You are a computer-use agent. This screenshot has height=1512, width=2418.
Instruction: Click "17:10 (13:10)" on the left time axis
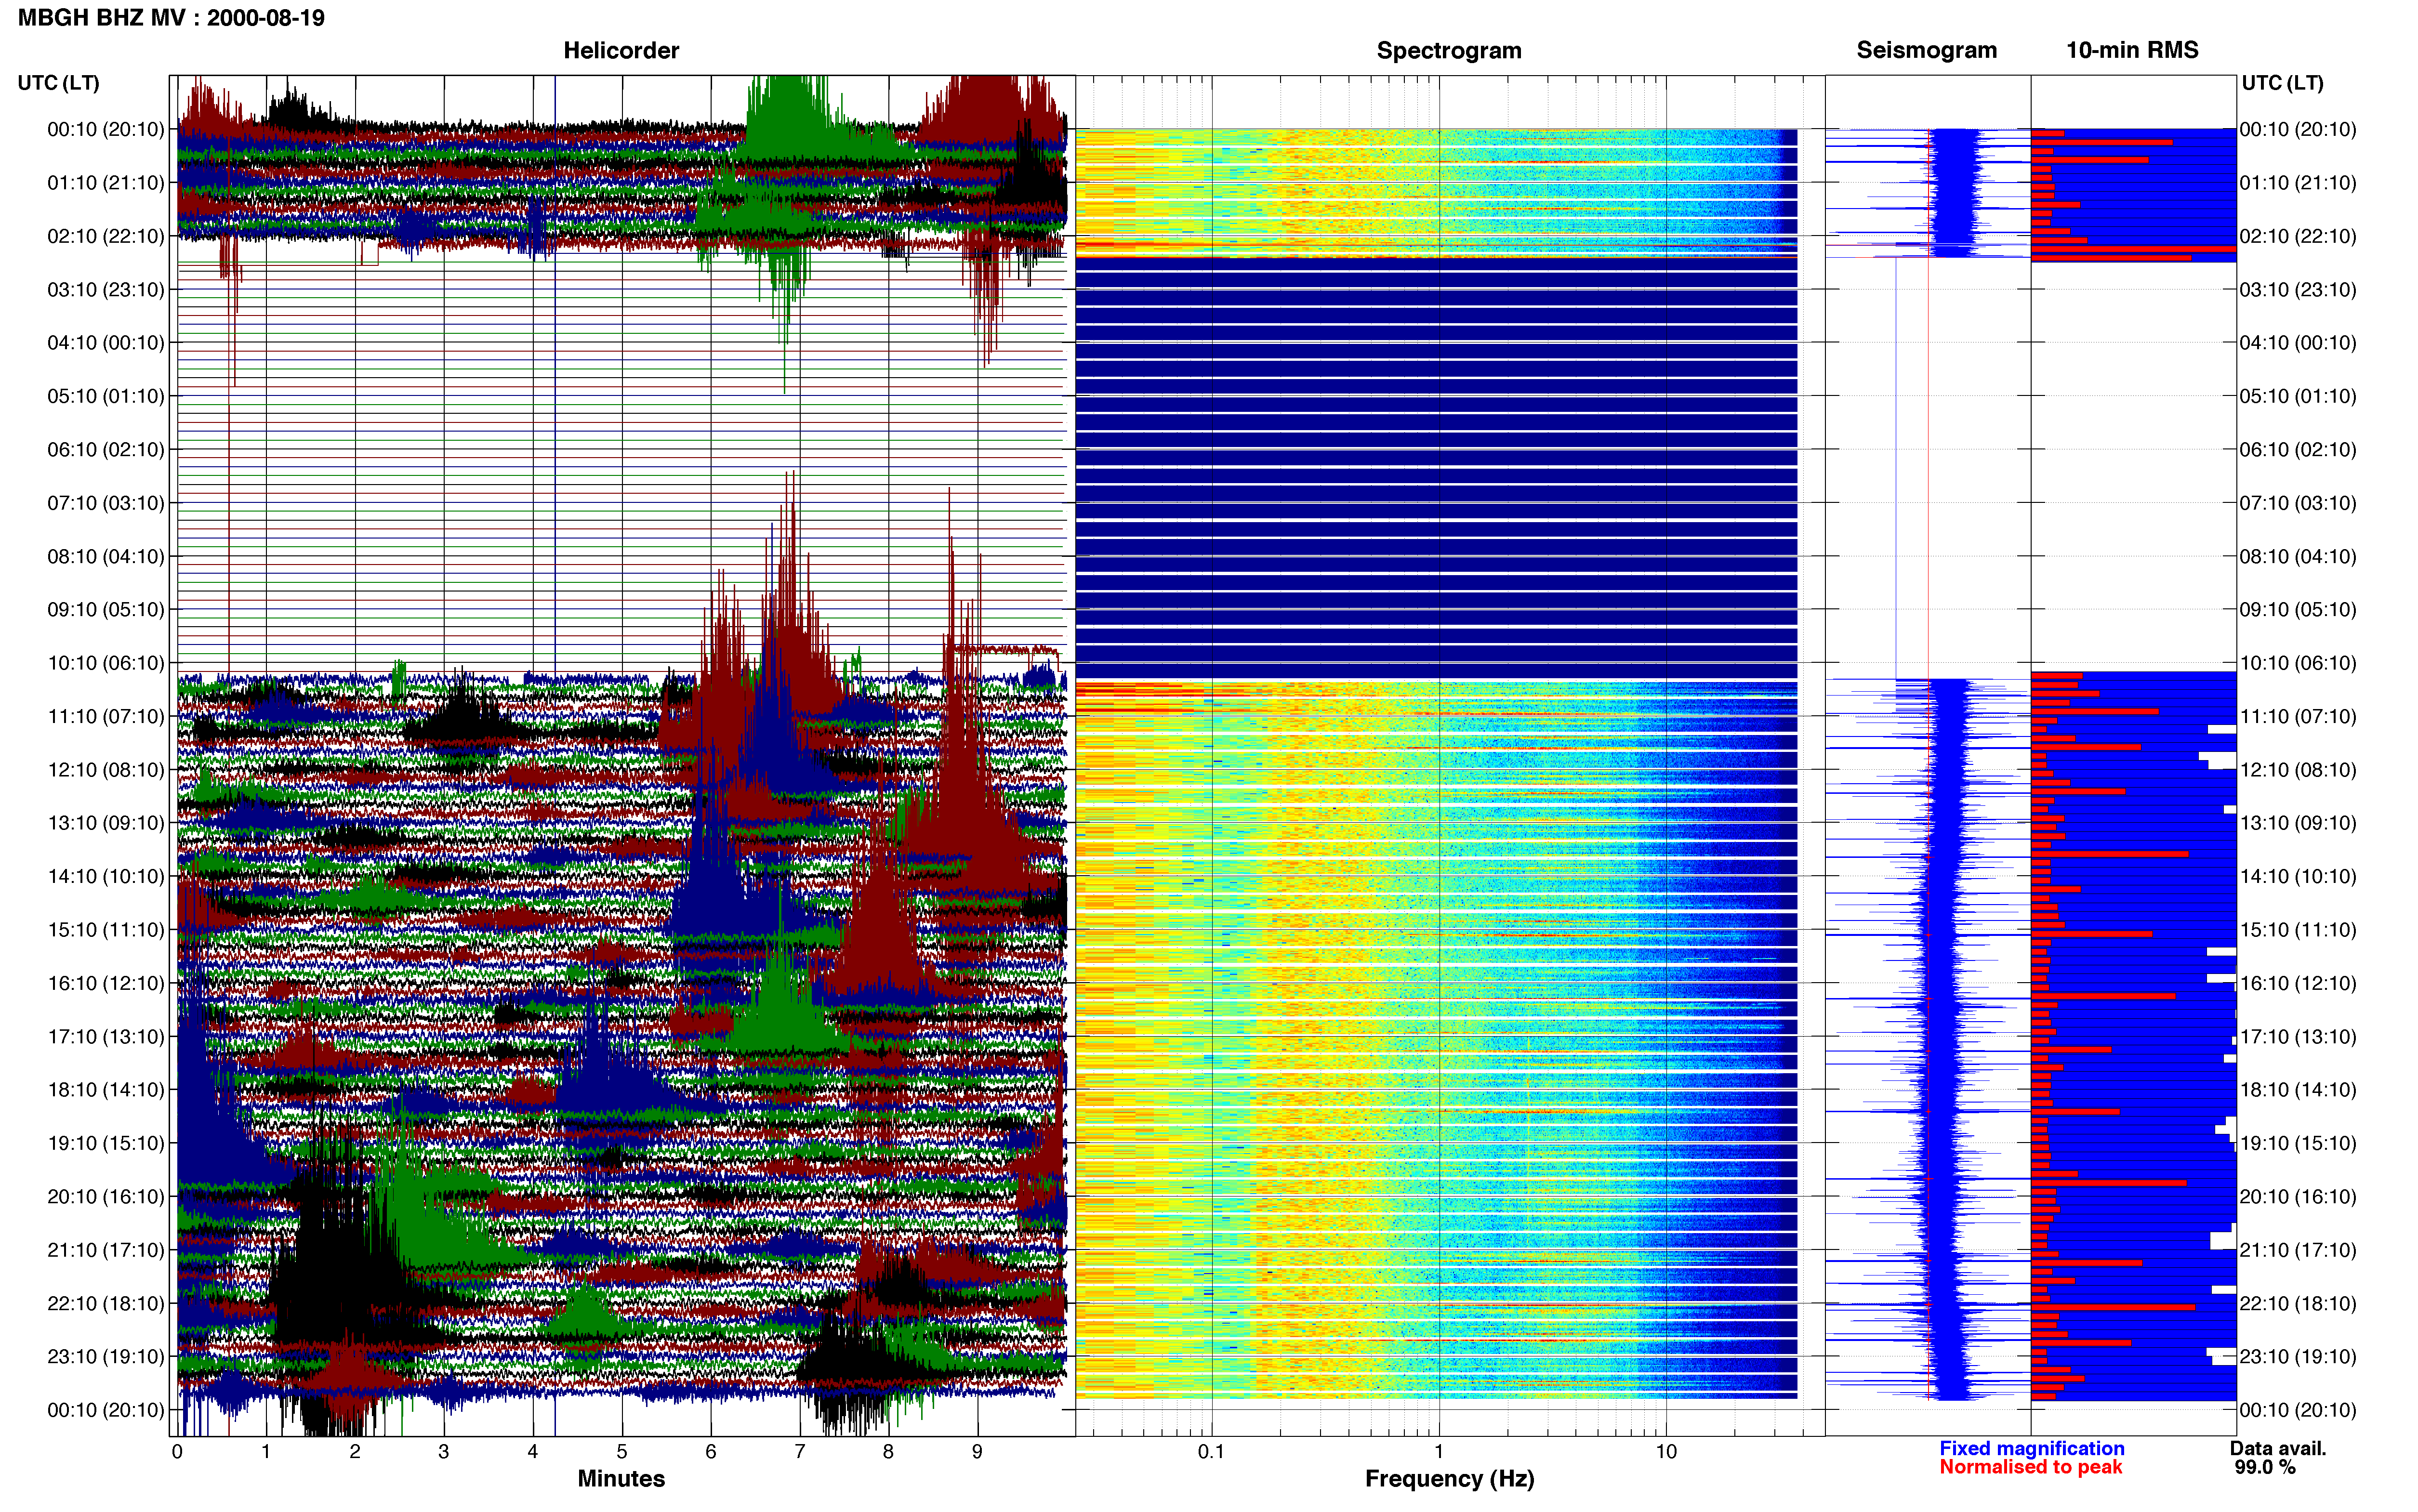pyautogui.click(x=106, y=1037)
